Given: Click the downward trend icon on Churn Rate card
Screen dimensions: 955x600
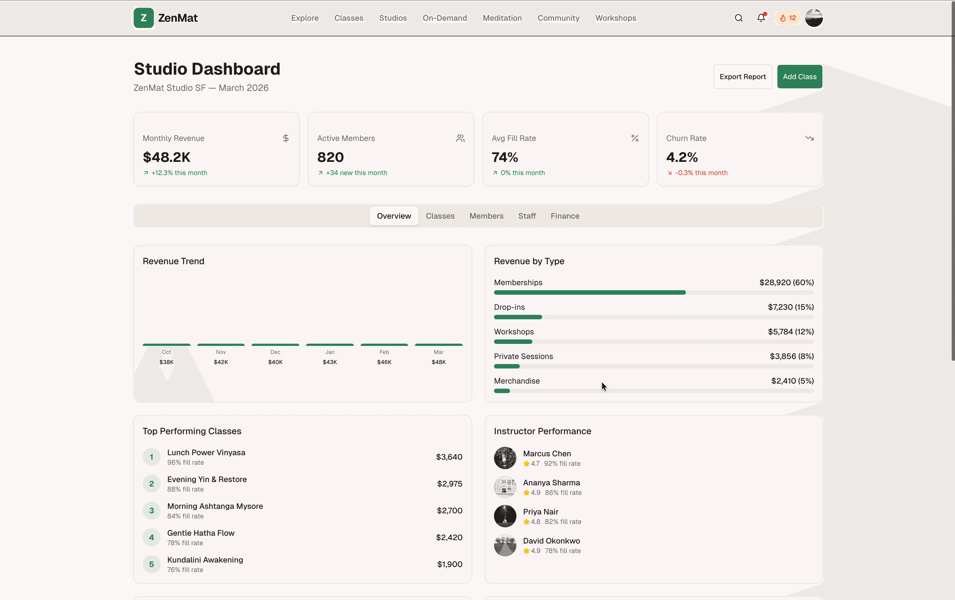Looking at the screenshot, I should [x=810, y=138].
